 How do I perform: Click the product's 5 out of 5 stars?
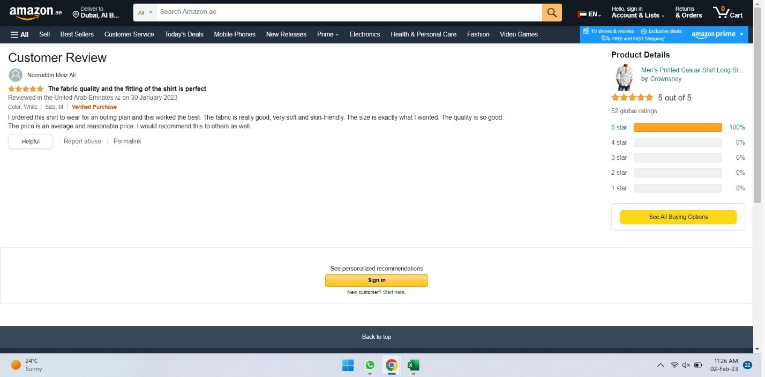coord(632,98)
